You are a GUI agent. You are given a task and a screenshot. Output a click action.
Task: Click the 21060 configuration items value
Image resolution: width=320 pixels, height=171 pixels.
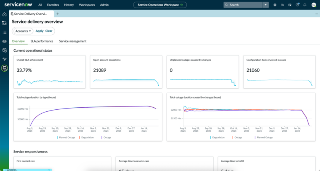click(253, 70)
